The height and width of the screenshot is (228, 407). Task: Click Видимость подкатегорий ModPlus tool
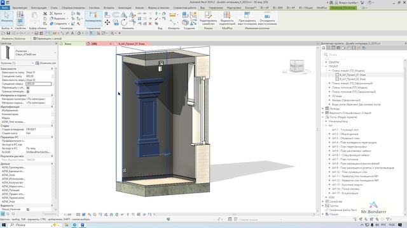(227, 18)
